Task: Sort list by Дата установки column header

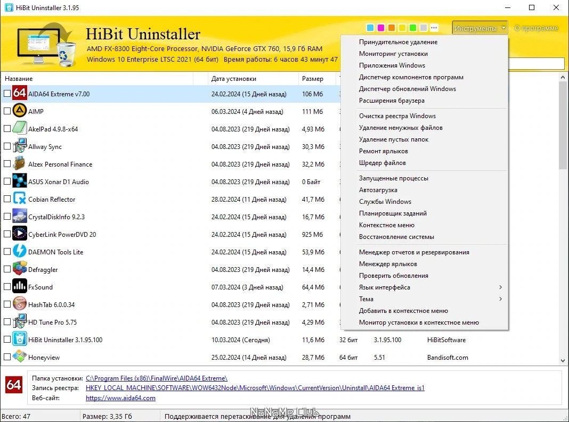Action: 253,78
